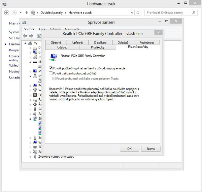Open the address bar history dropdown
The image size is (202, 192).
click(x=132, y=13)
